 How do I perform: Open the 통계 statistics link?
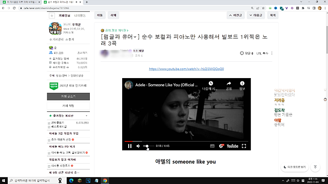(70, 39)
